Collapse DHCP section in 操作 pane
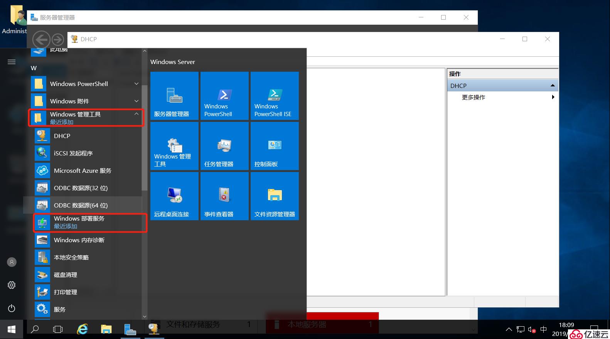Screen dimensions: 610x339 tap(553, 86)
